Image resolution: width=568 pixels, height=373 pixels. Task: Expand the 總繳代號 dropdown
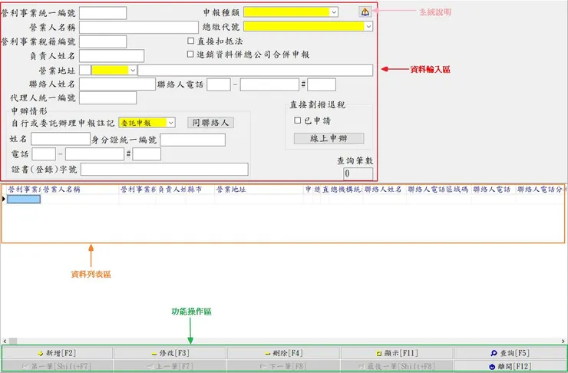tap(368, 26)
